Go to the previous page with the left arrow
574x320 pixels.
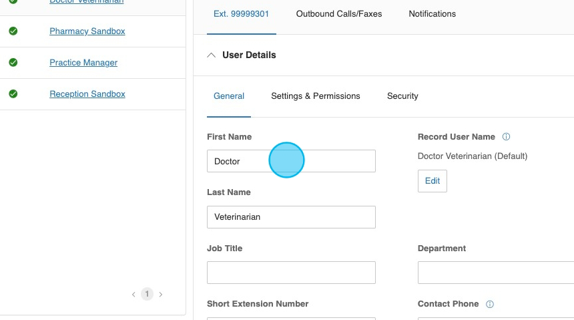(x=133, y=294)
